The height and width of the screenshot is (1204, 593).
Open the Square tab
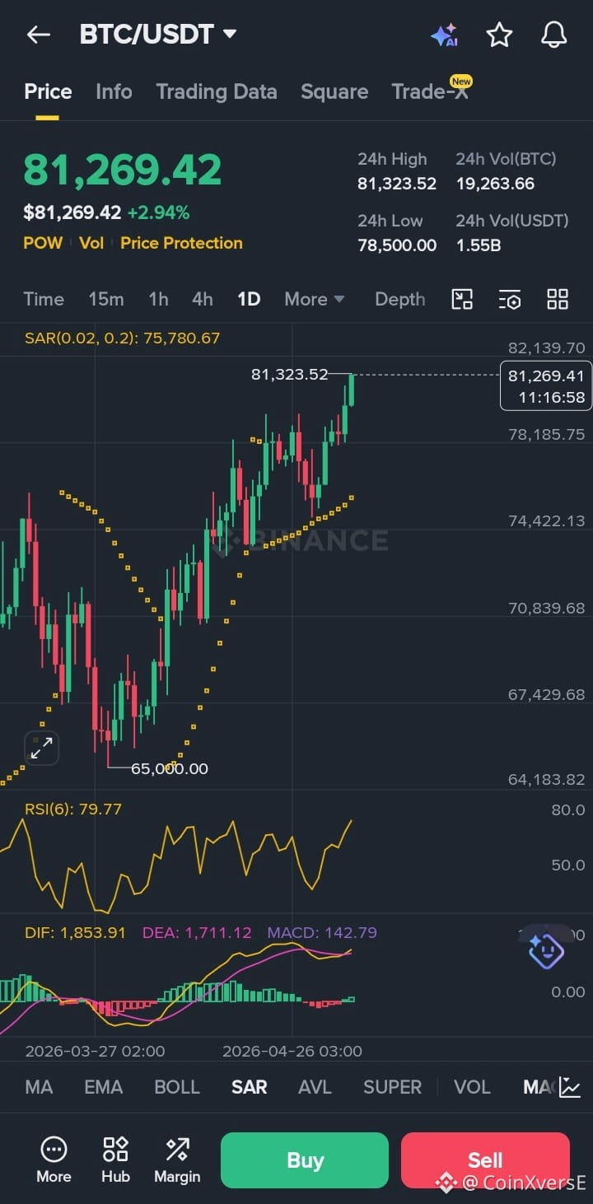tap(334, 91)
